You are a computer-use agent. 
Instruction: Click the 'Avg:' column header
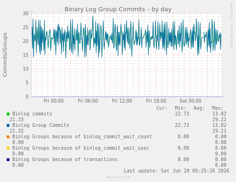point(199,108)
